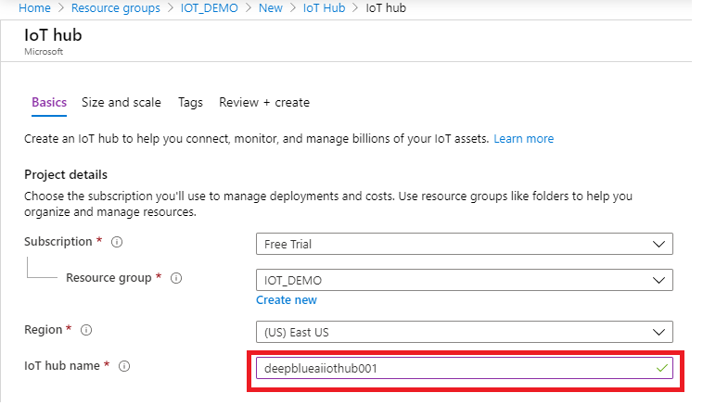Follow the Home breadcrumb link

34,8
